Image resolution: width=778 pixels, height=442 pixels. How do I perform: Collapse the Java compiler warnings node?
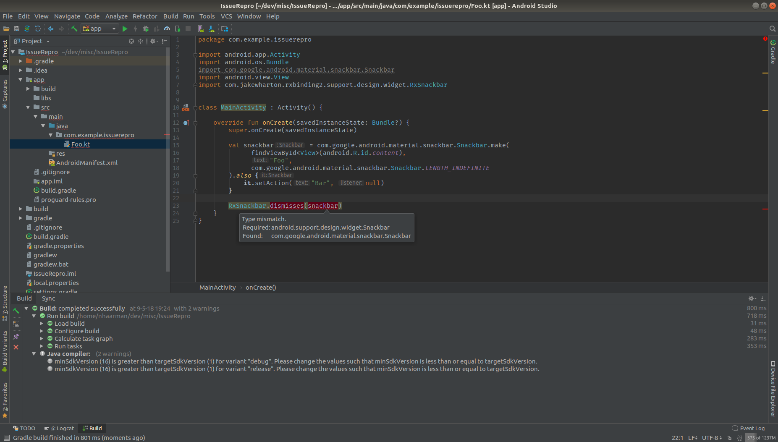[x=34, y=354]
